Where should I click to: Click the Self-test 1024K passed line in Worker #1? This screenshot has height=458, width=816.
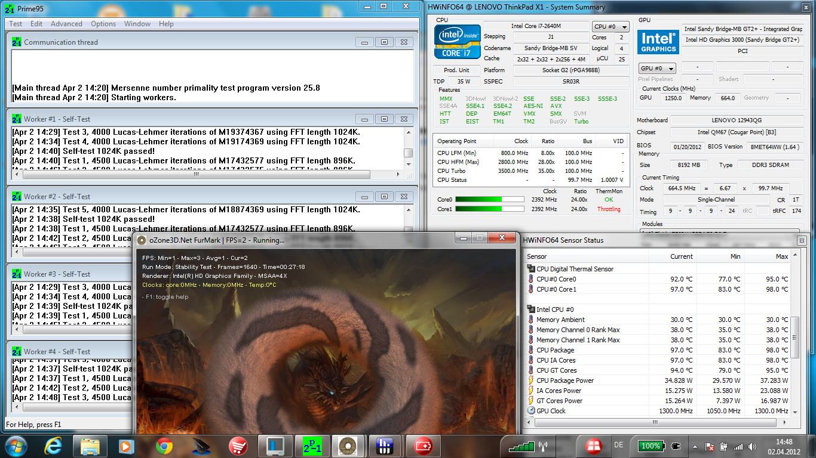(84, 151)
